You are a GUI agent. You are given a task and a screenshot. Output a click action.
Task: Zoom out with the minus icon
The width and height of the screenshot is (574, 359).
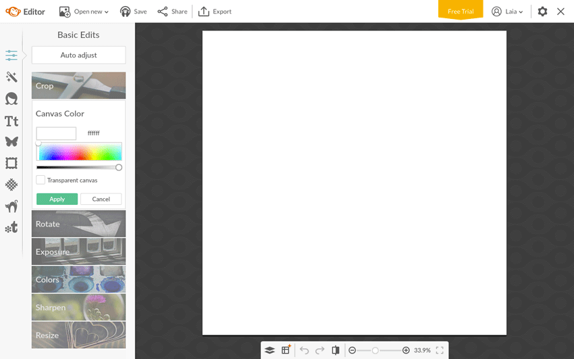tap(352, 350)
